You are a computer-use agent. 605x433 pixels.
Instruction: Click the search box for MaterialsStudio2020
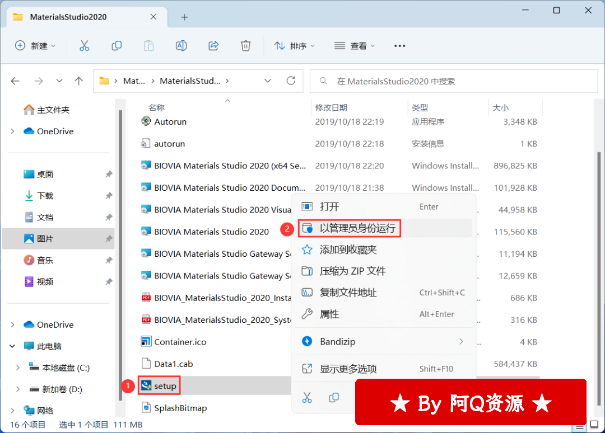point(454,81)
